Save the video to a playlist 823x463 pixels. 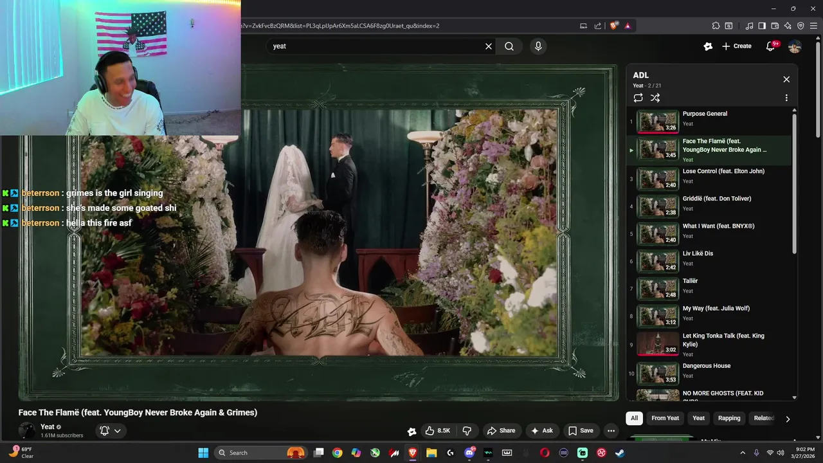580,431
